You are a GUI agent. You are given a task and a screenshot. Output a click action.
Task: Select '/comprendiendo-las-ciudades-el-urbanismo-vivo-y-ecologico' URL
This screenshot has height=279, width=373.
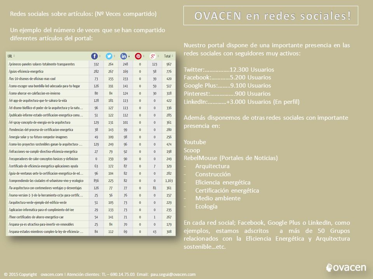[x=46, y=181]
